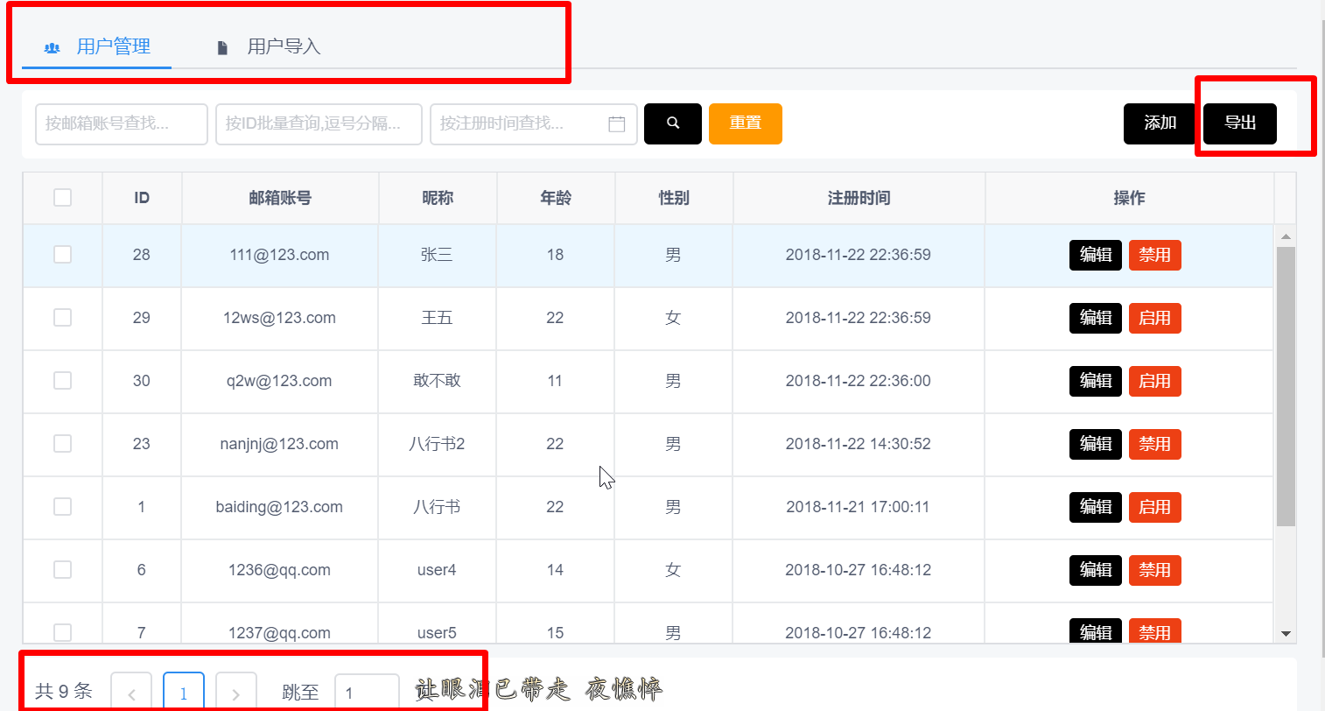The width and height of the screenshot is (1325, 711).
Task: Export data using the 导出 button
Action: click(1239, 123)
